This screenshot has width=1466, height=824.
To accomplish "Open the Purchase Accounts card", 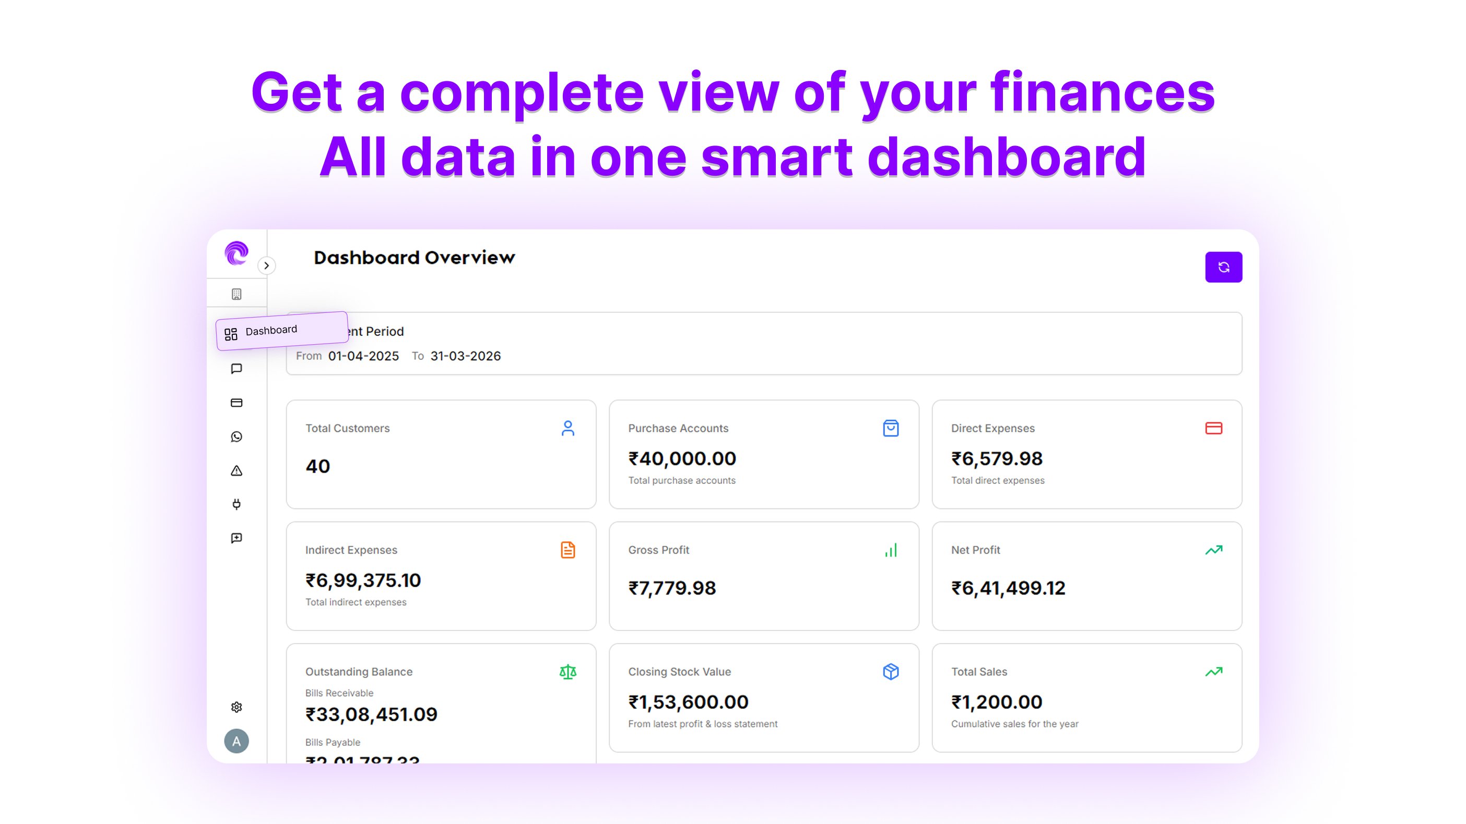I will pos(763,454).
